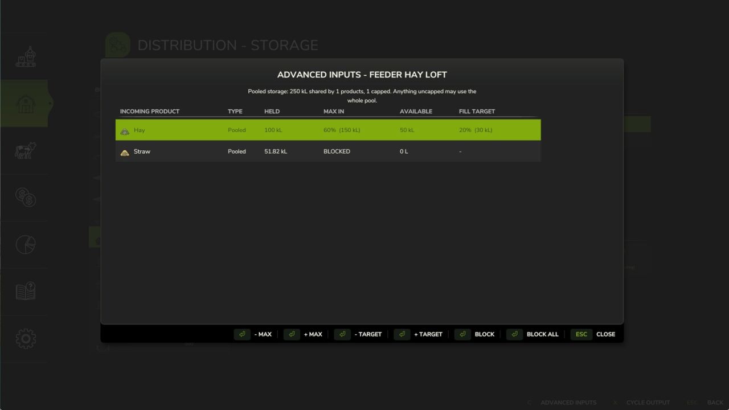Click the Hay fill target 20% (30 kL)
Image resolution: width=729 pixels, height=410 pixels.
[x=476, y=130]
